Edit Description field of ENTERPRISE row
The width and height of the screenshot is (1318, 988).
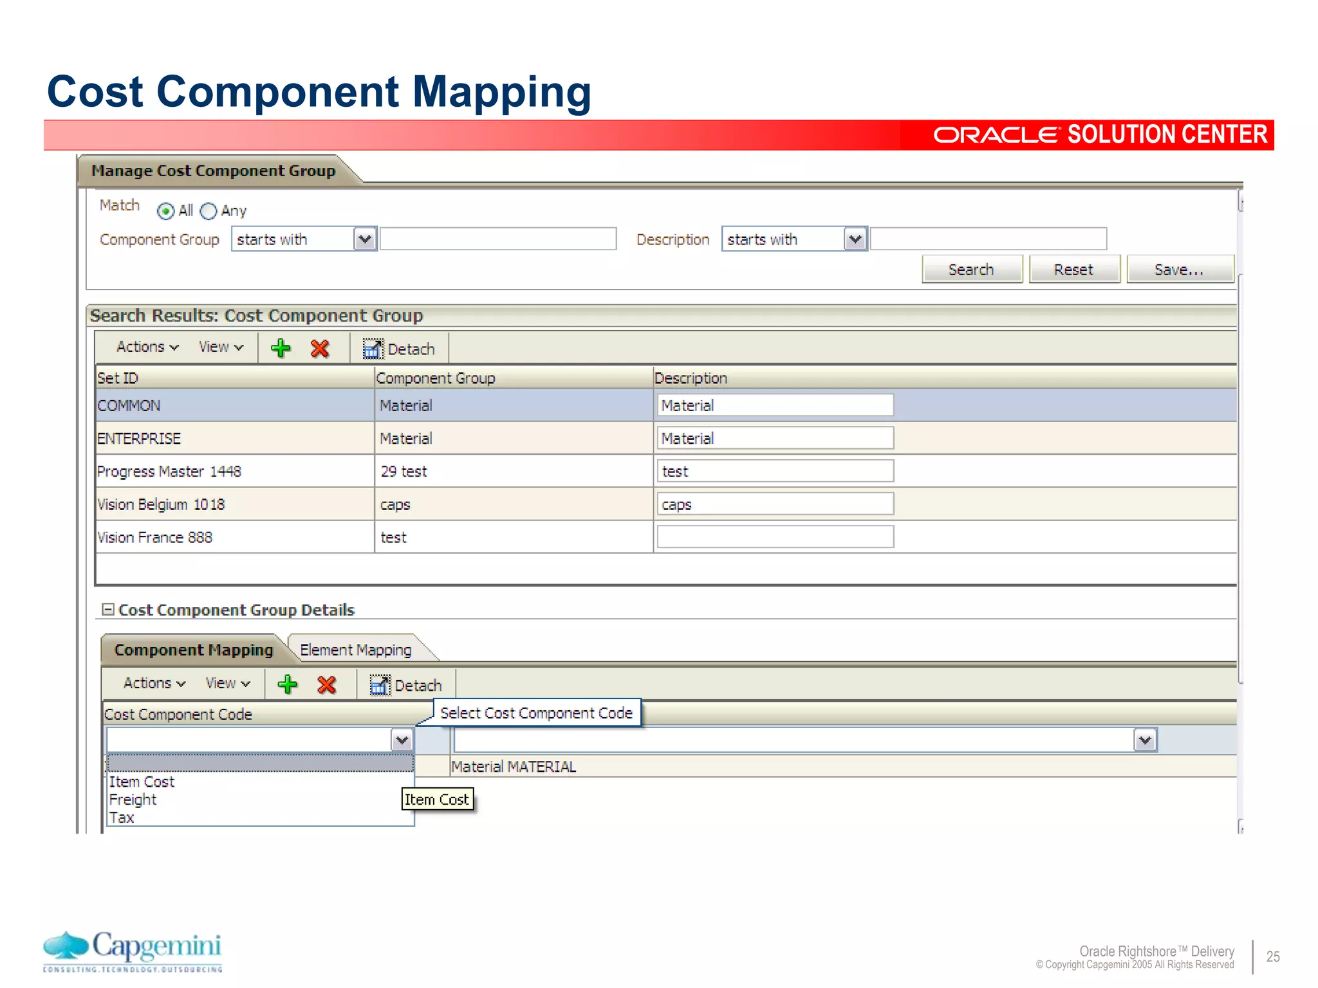[775, 438]
